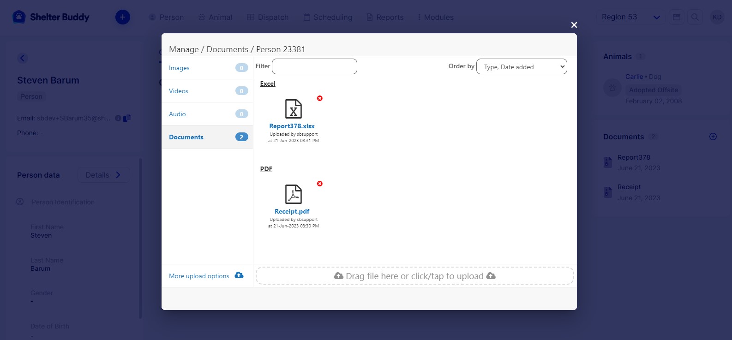The height and width of the screenshot is (340, 732).
Task: Open the Modules menu
Action: [435, 17]
